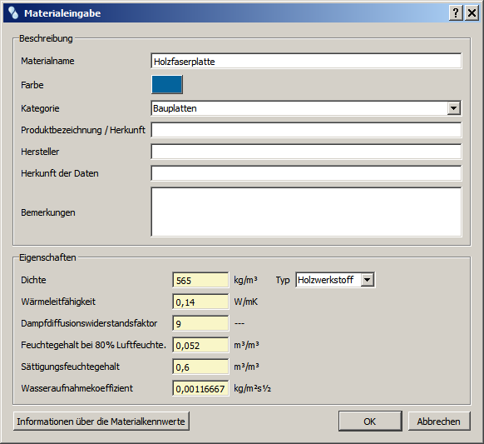The height and width of the screenshot is (444, 484).
Task: Click the Bemerkungen text area
Action: pos(306,212)
